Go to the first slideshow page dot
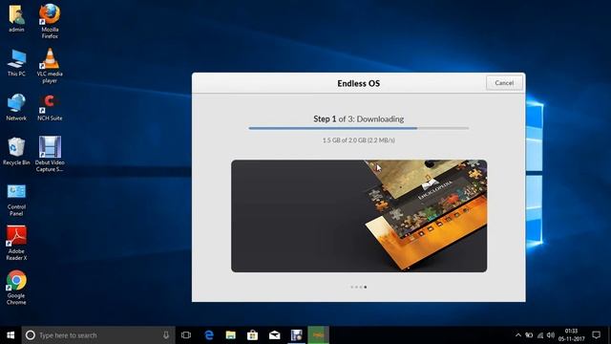 pos(351,287)
